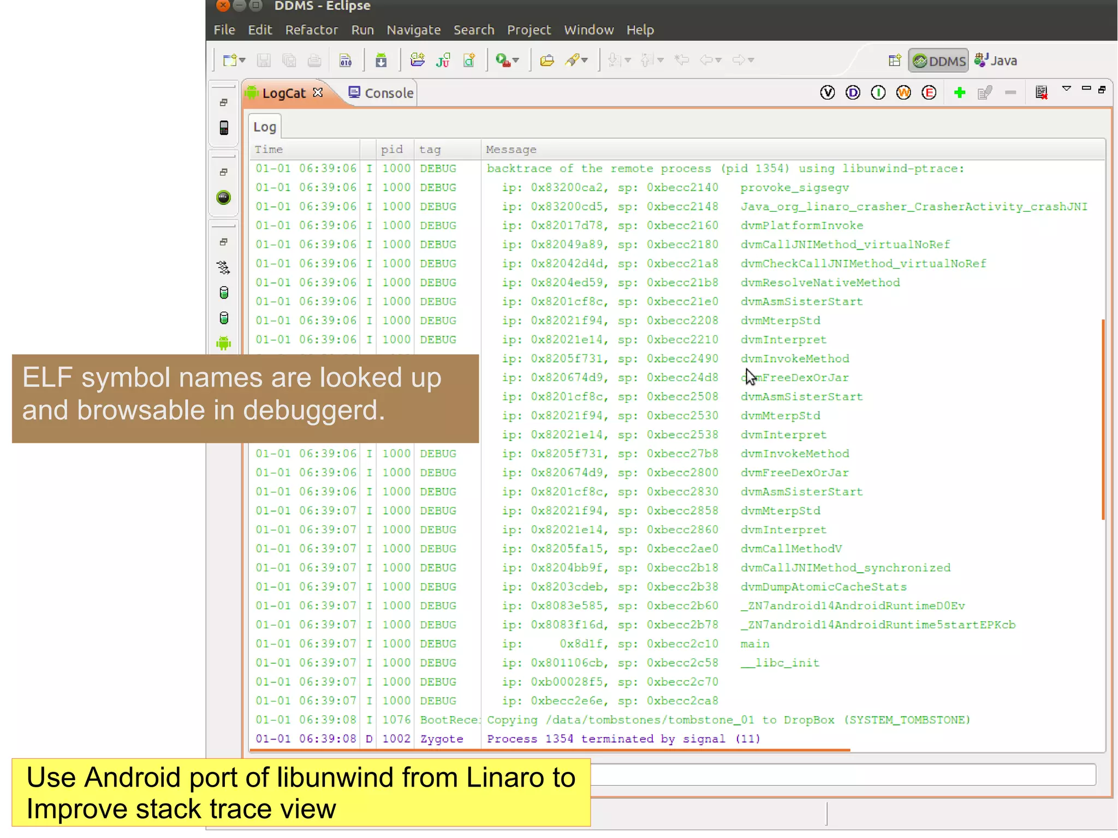Switch to the DDMS perspective
The image size is (1118, 838).
(x=938, y=61)
